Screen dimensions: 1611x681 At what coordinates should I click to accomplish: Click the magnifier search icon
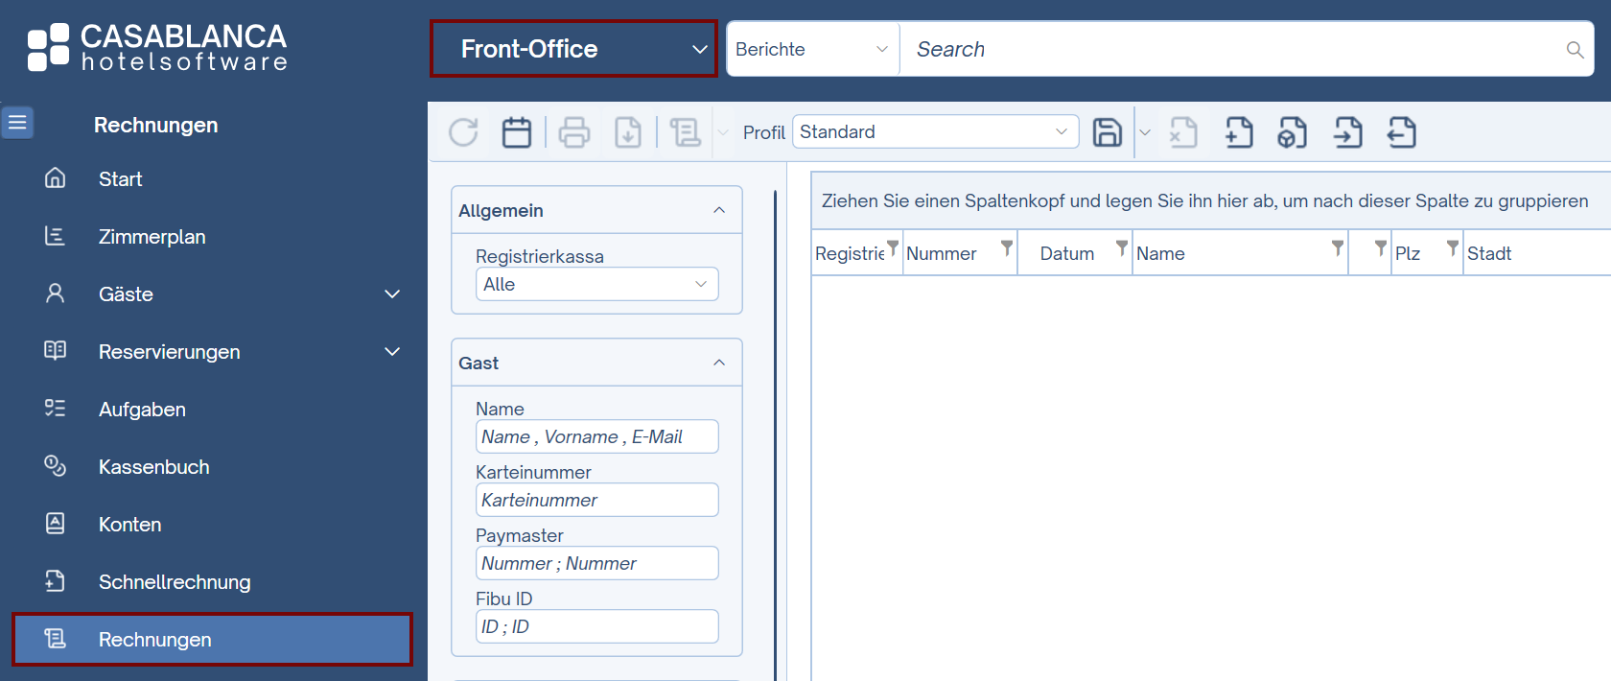tap(1575, 50)
